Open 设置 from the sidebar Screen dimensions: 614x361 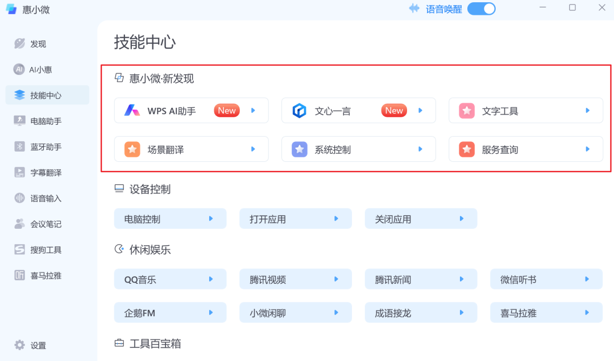point(47,345)
